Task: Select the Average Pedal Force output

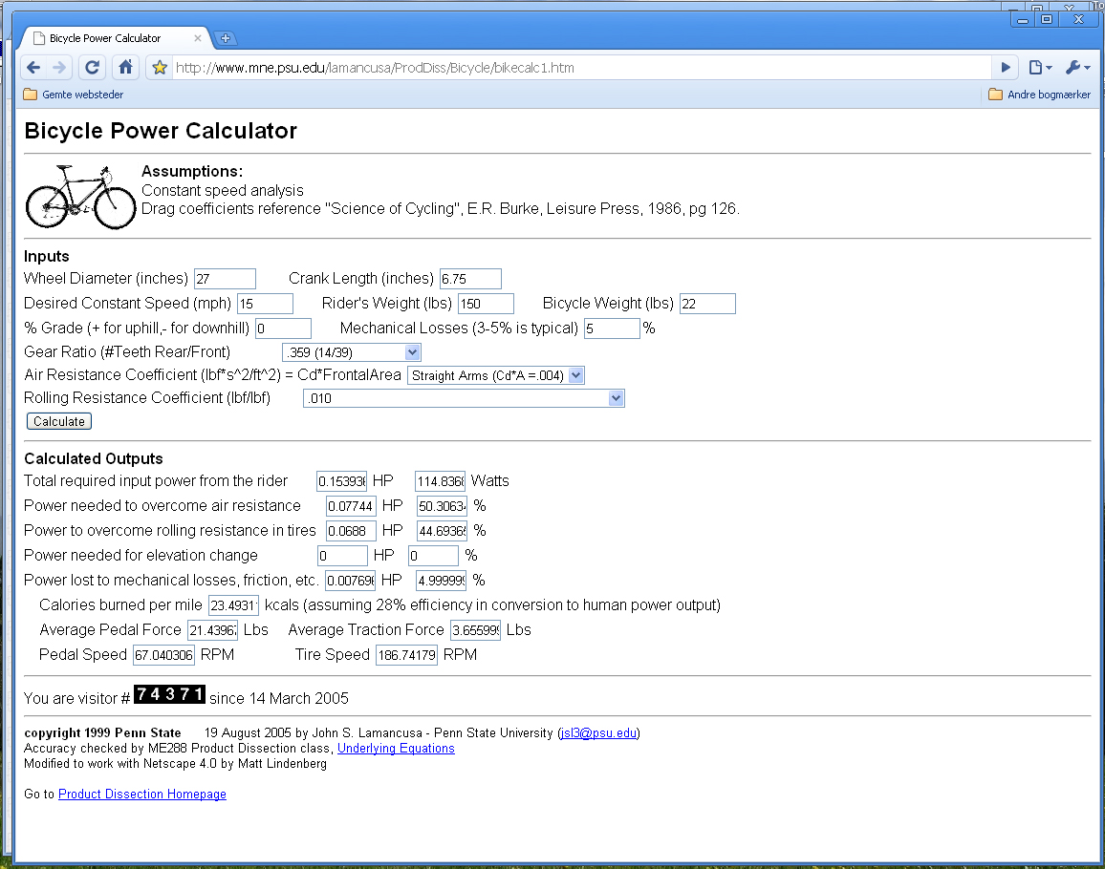Action: tap(213, 630)
